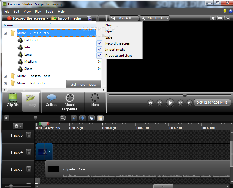
Task: Enable Save in the toolbar options menu
Action: [119, 37]
